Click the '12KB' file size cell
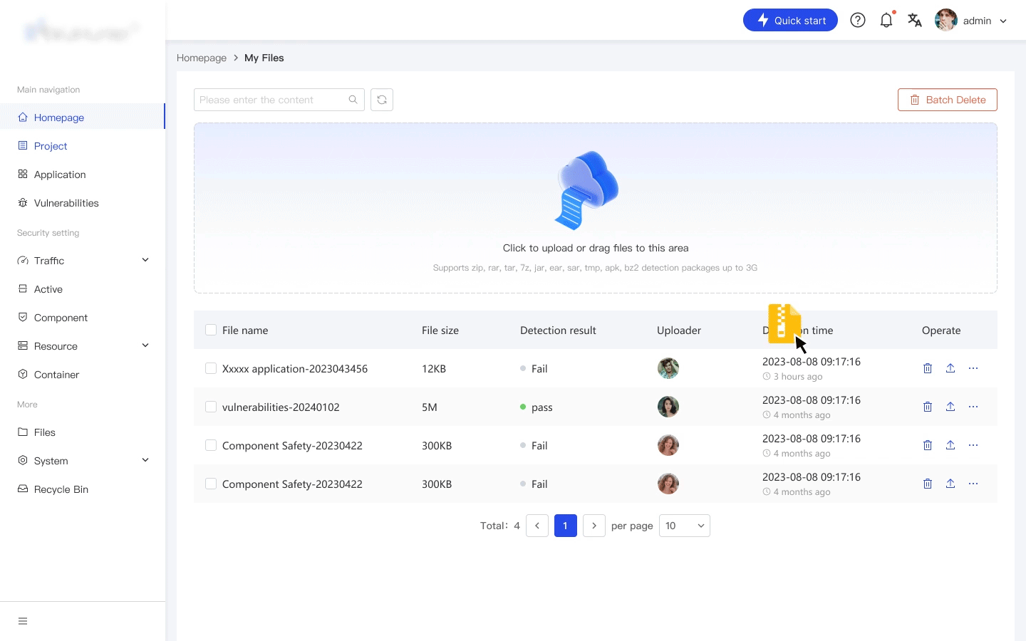 point(434,368)
